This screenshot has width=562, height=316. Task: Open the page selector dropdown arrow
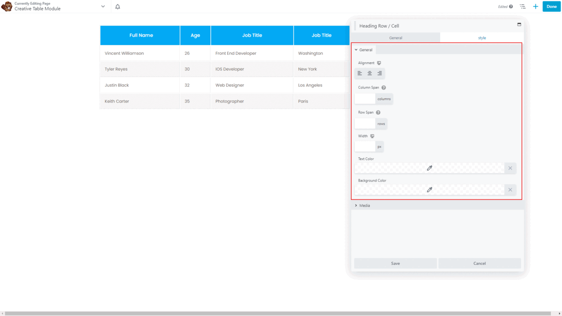point(103,6)
